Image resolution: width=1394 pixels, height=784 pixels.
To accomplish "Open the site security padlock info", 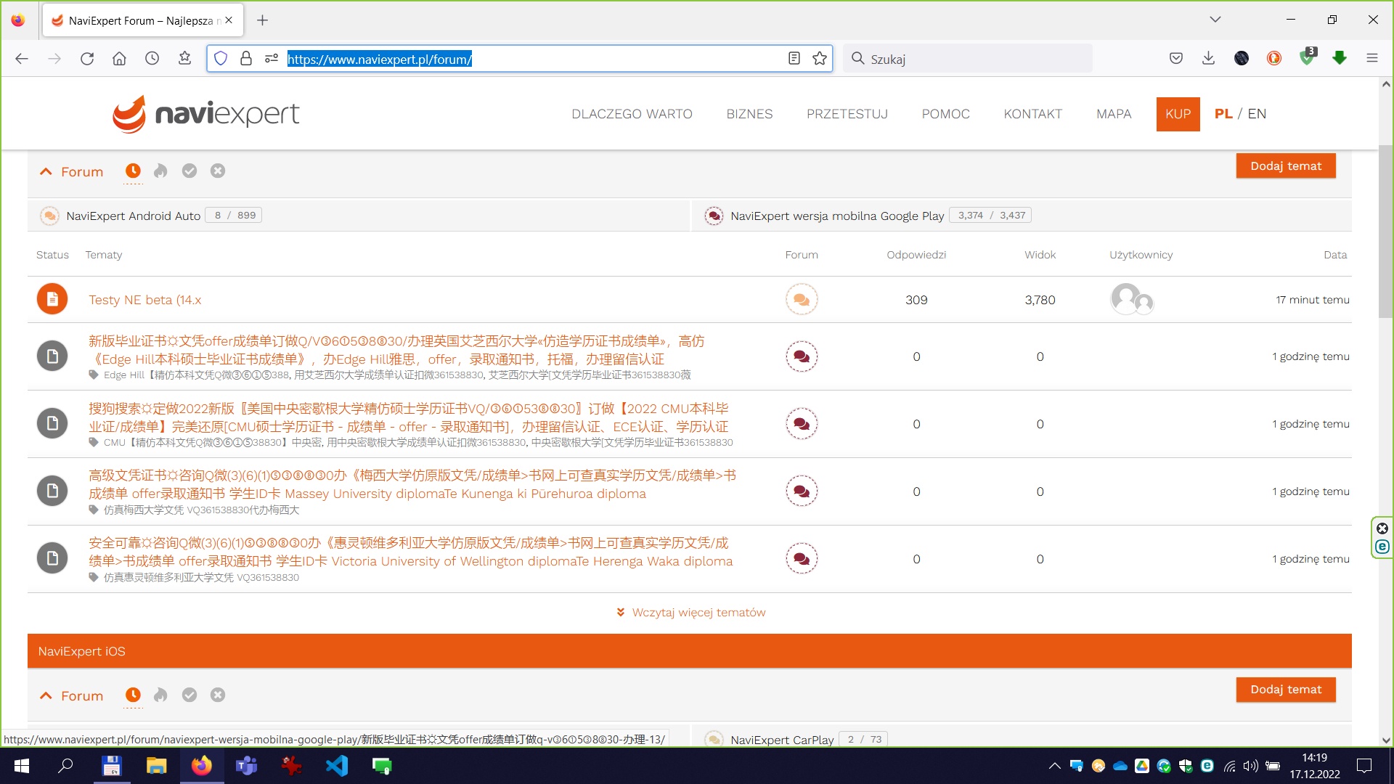I will pos(246,59).
